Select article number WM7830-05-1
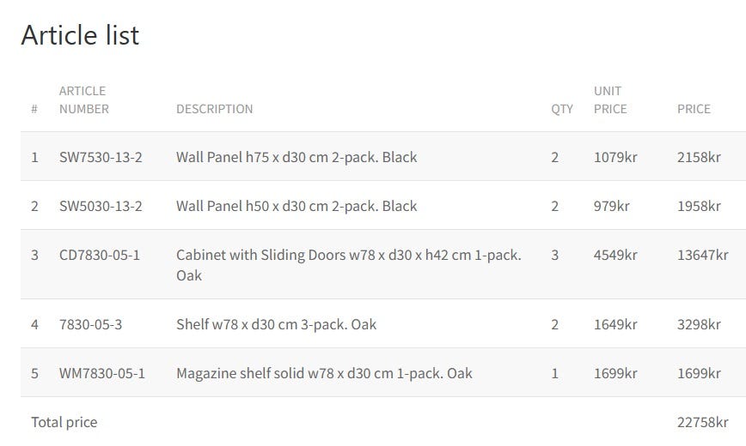 102,373
